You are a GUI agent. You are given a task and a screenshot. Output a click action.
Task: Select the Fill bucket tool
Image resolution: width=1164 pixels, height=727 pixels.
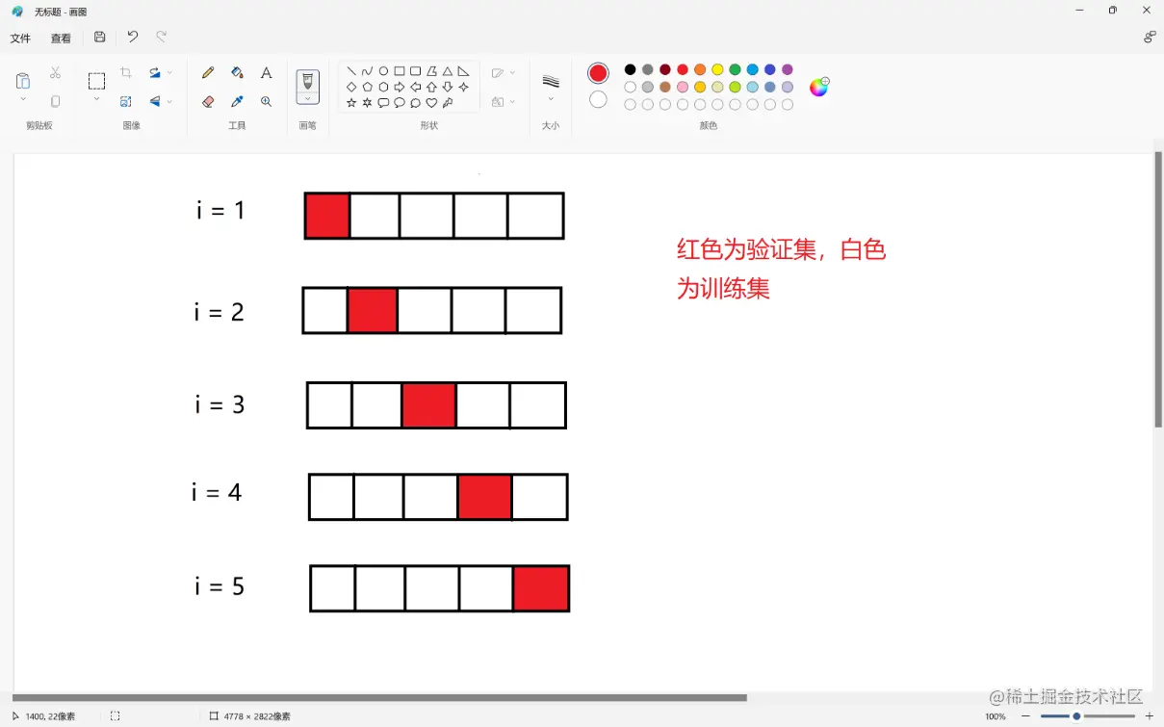click(237, 73)
